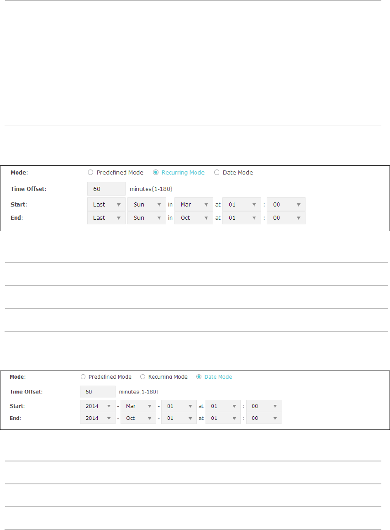Open Start hour '01' dropdown in recurring panel
This screenshot has width=390, height=530.
tap(242, 205)
